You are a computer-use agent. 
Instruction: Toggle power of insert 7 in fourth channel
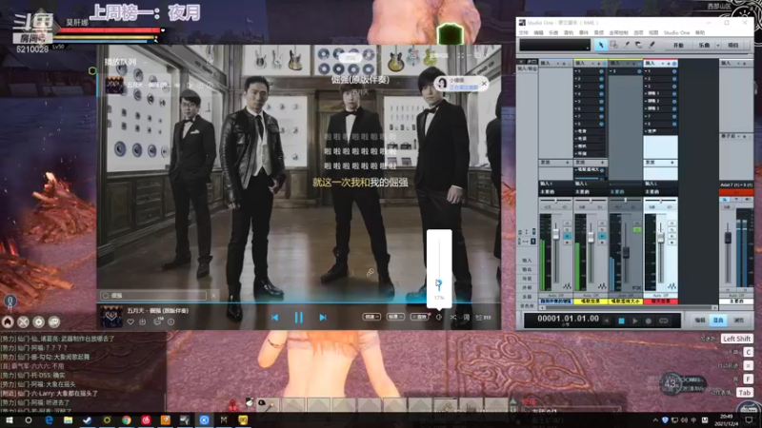pos(674,116)
